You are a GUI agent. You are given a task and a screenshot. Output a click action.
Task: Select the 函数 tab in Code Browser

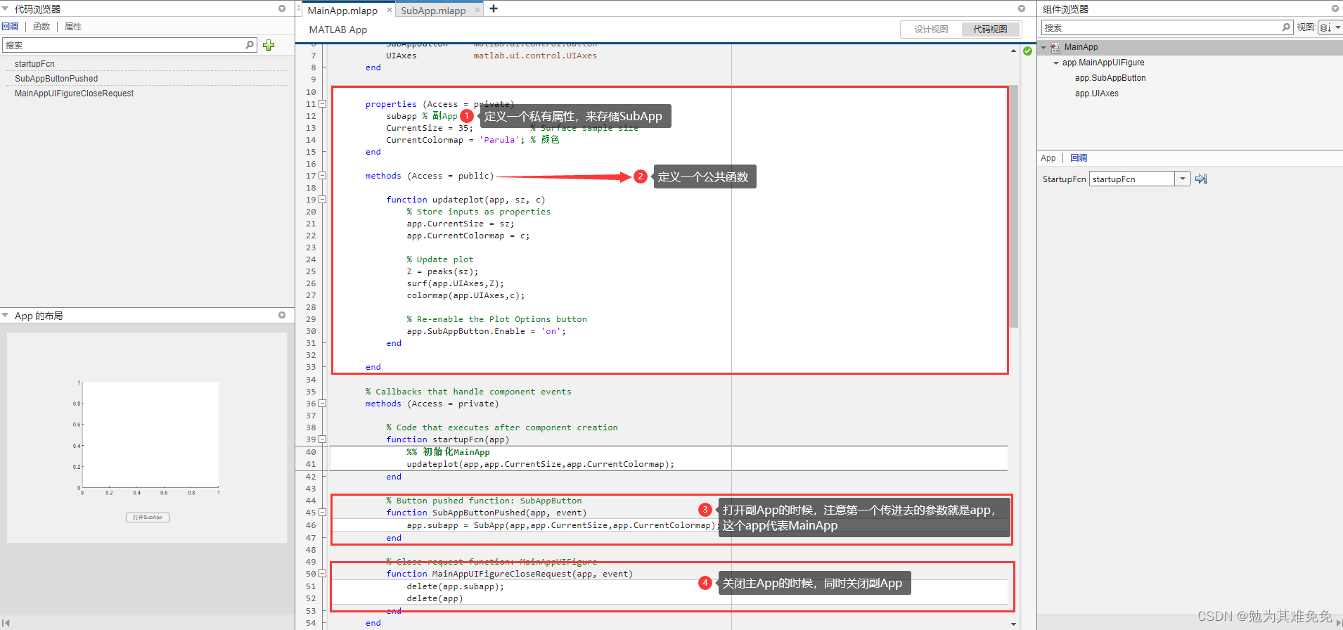tap(41, 27)
